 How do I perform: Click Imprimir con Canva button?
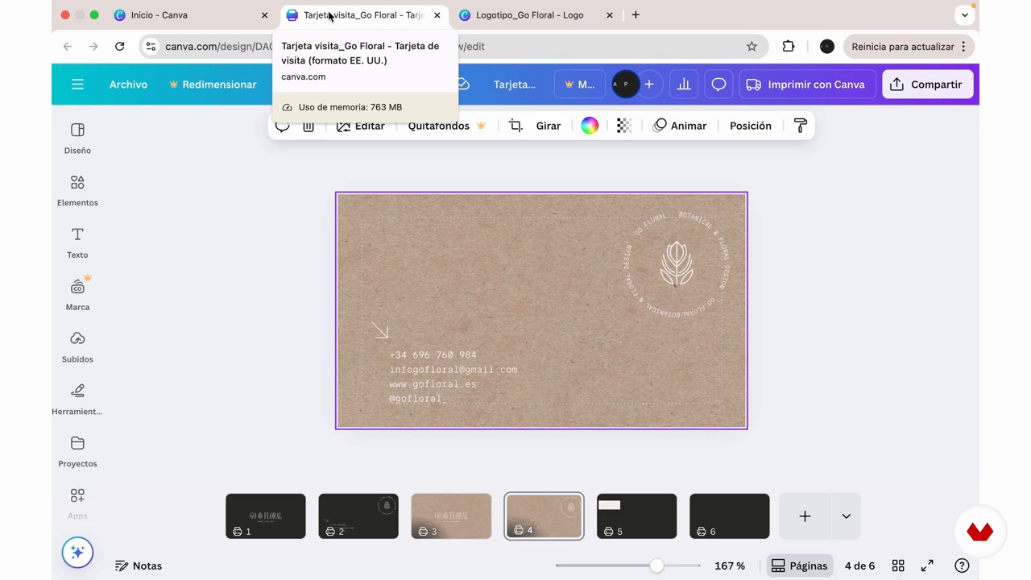coord(805,85)
